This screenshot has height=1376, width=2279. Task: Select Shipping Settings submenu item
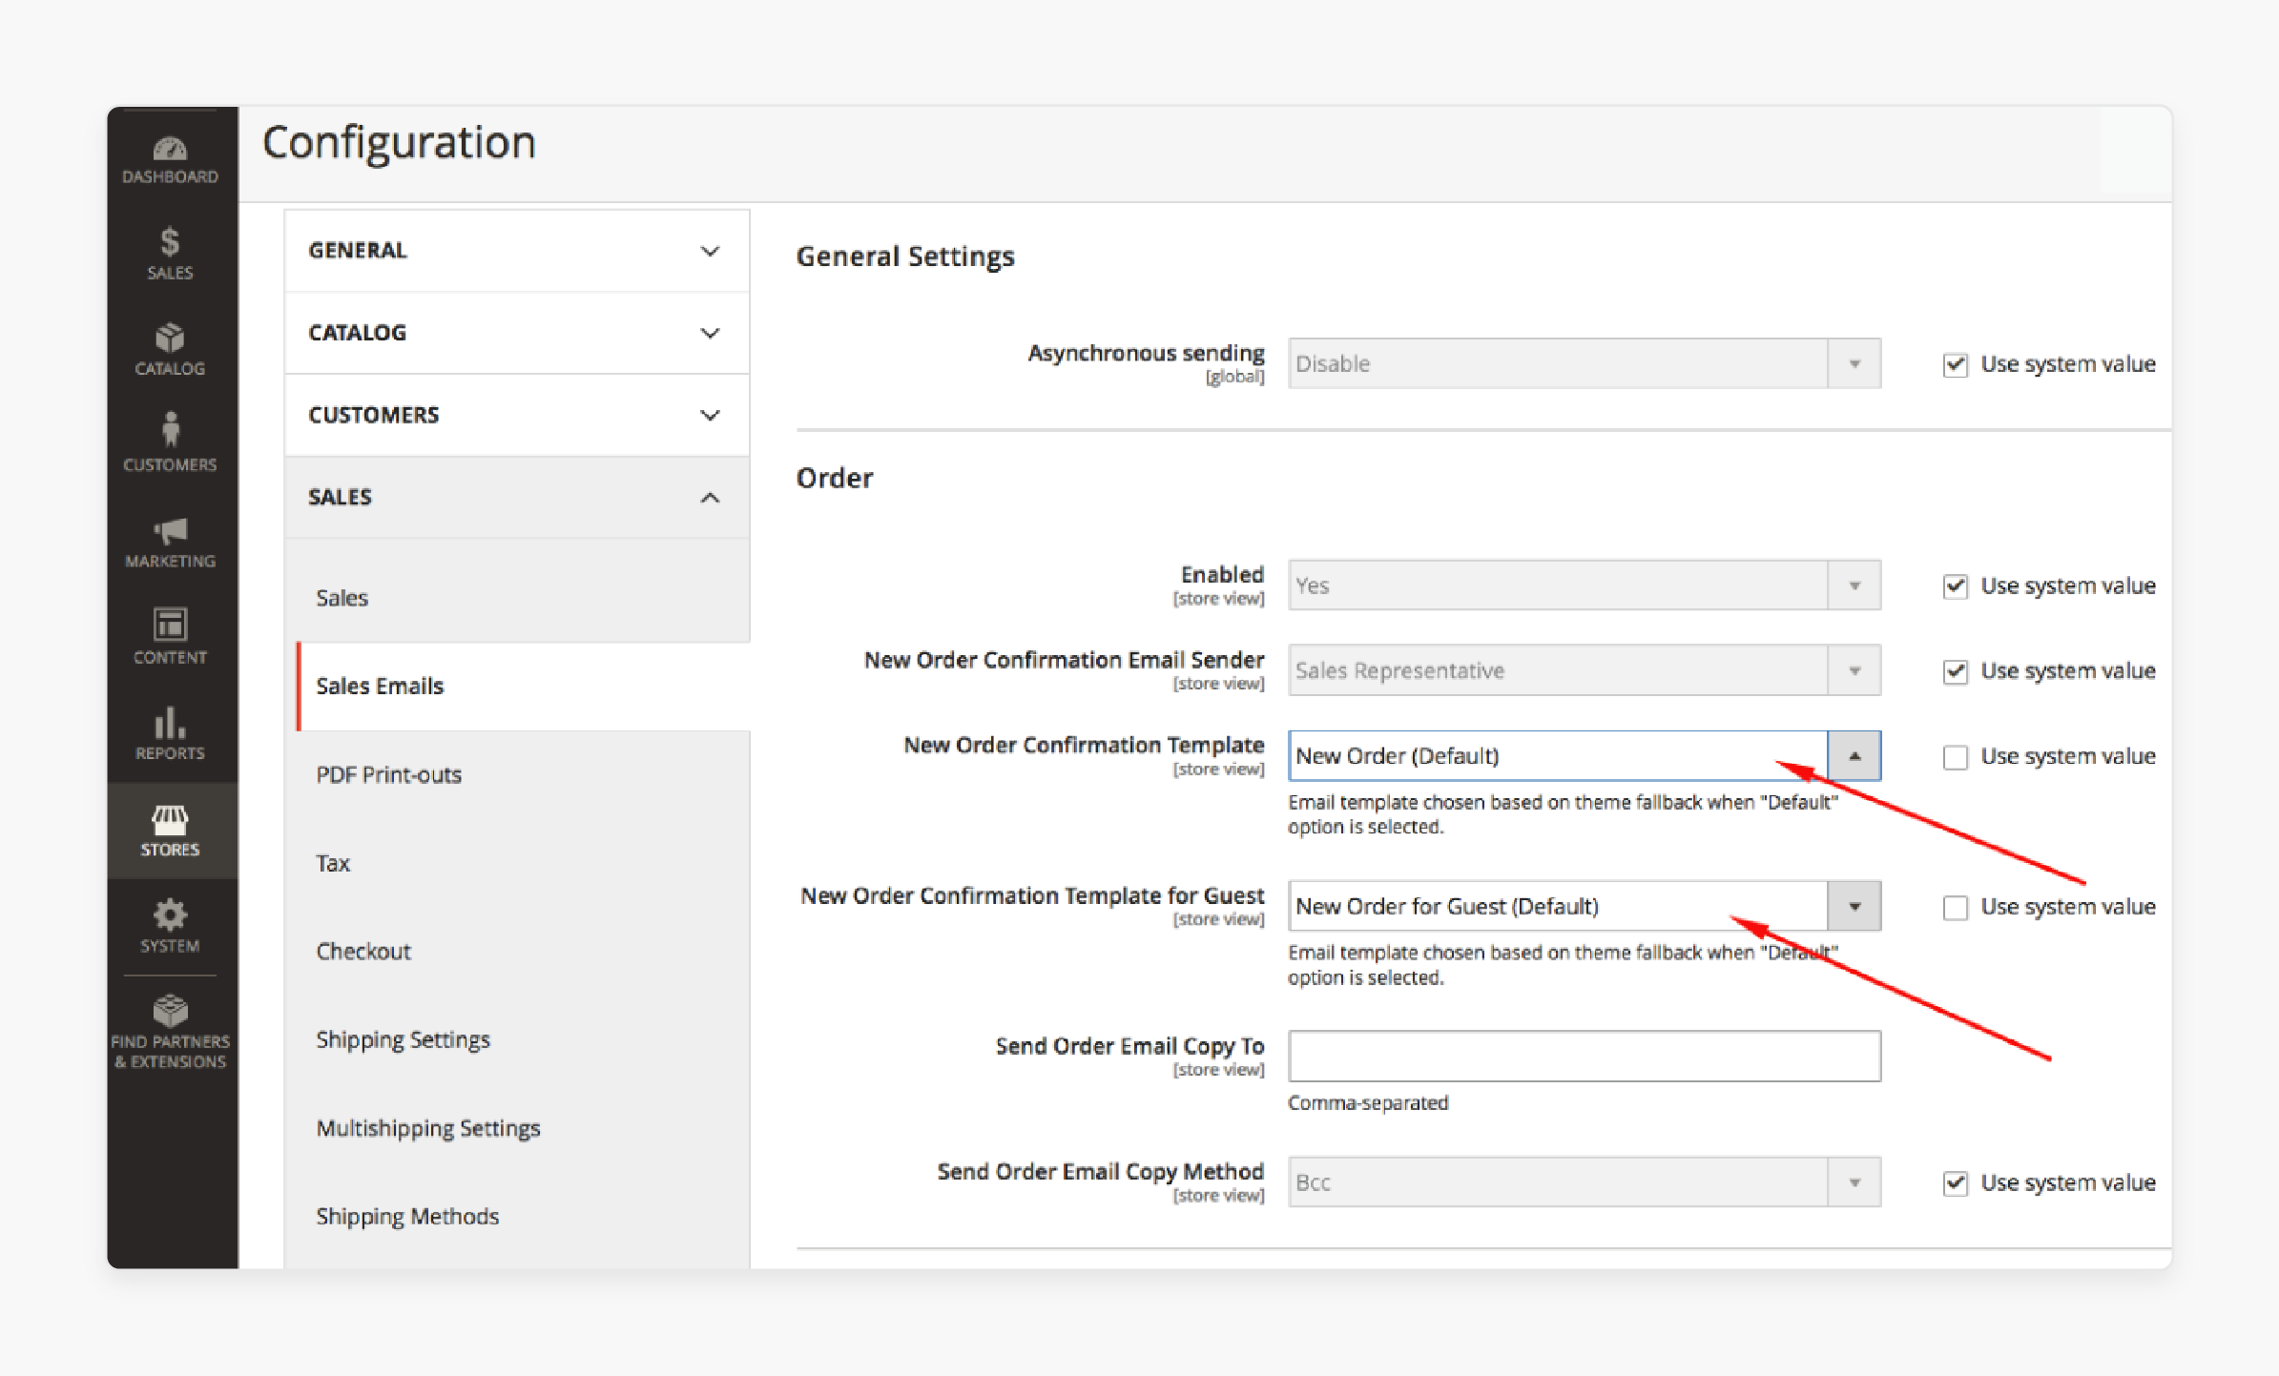(403, 1039)
